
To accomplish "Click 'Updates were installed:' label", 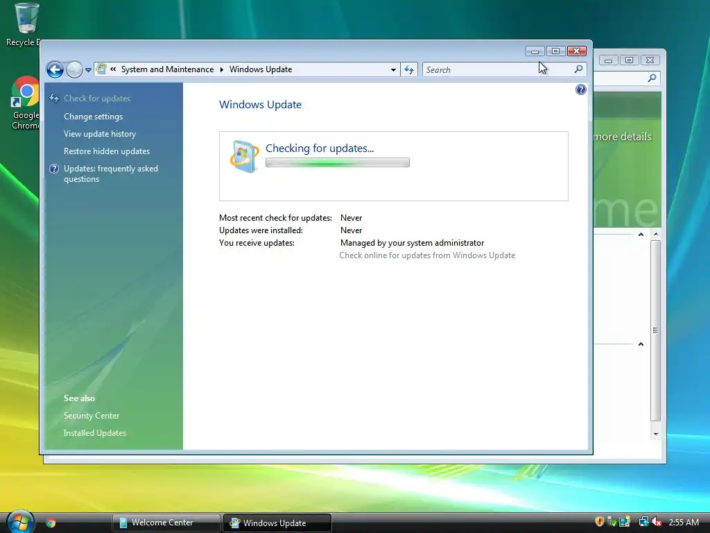I will tap(261, 230).
